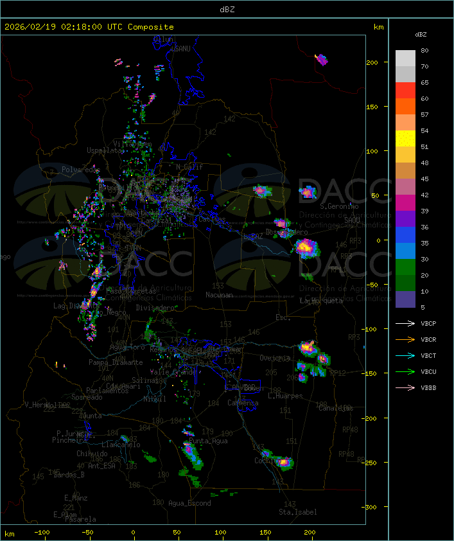The width and height of the screenshot is (454, 541).
Task: Select the light gray top legend swatch
Action: pyautogui.click(x=405, y=58)
